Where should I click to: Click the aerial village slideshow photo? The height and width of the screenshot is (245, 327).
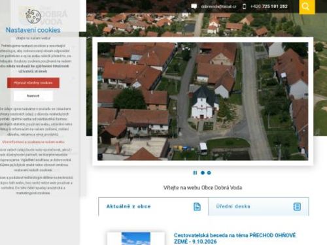203,101
